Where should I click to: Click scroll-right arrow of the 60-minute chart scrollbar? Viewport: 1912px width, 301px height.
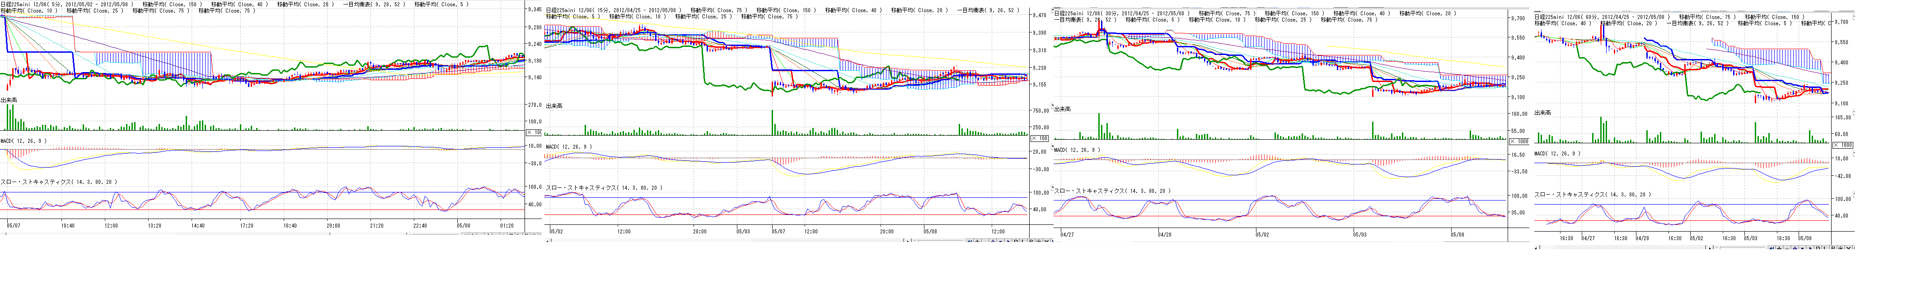tap(1710, 248)
